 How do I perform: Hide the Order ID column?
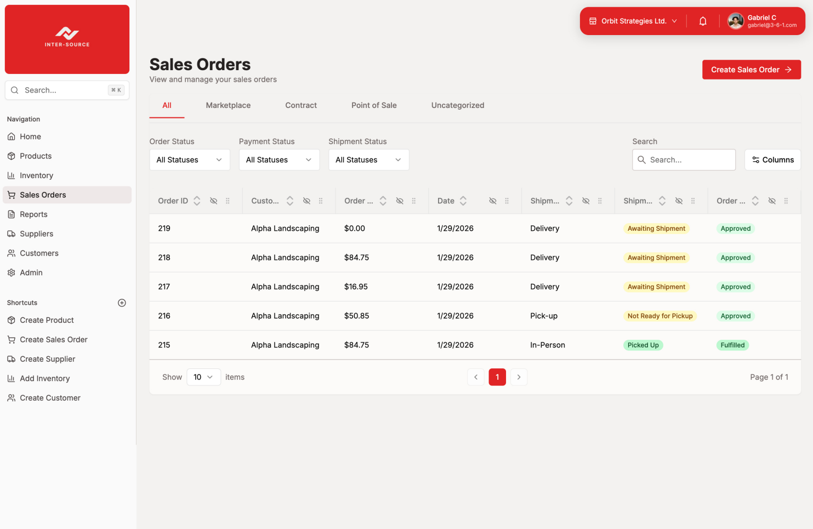pos(214,201)
